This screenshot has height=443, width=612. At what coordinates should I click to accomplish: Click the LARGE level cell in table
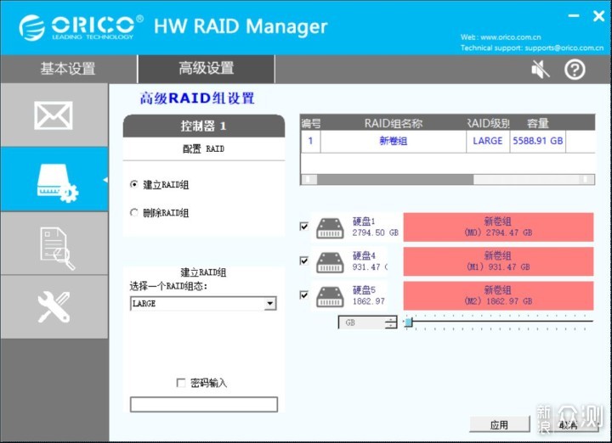coord(488,141)
